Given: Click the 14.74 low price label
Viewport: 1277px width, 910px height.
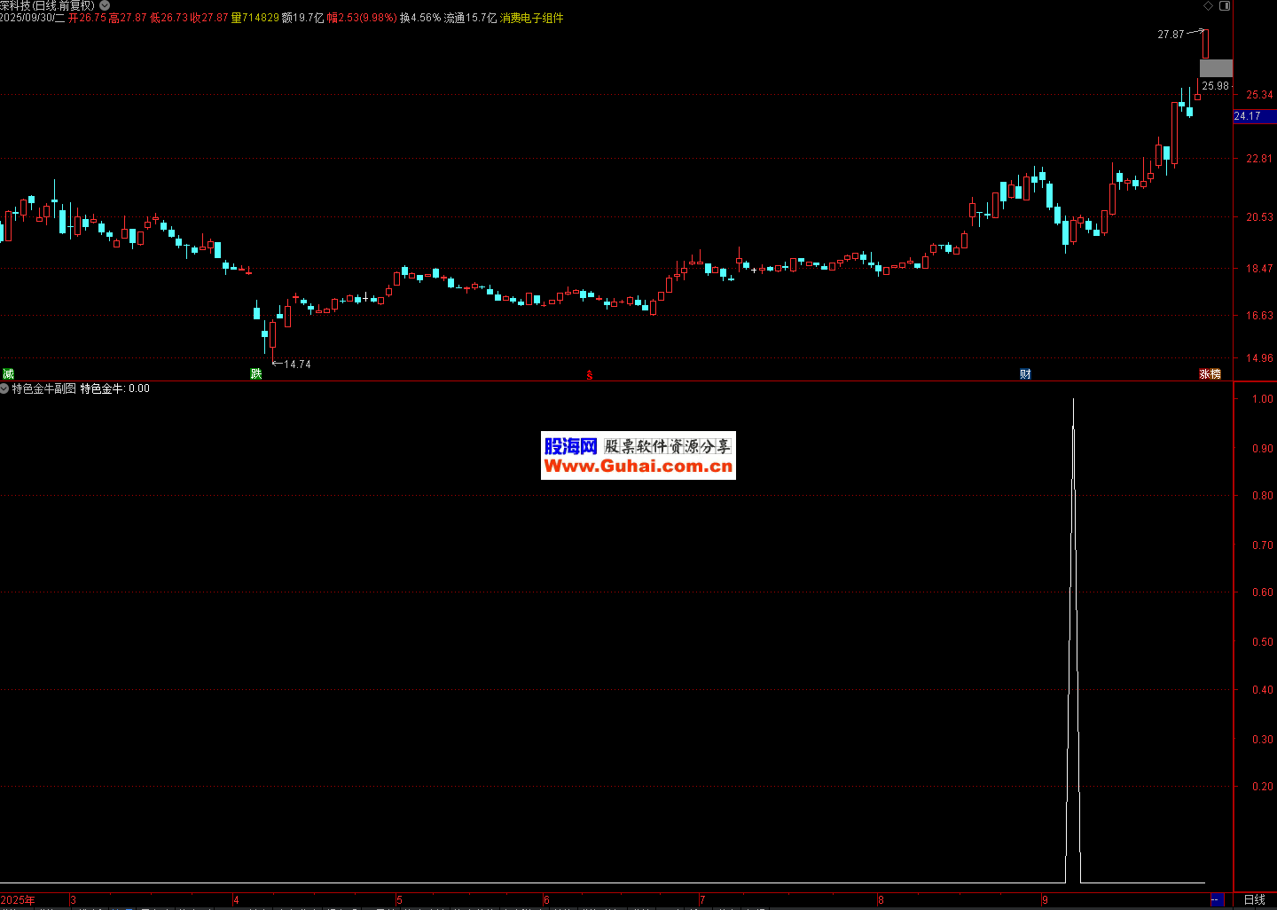Looking at the screenshot, I should click(x=297, y=365).
